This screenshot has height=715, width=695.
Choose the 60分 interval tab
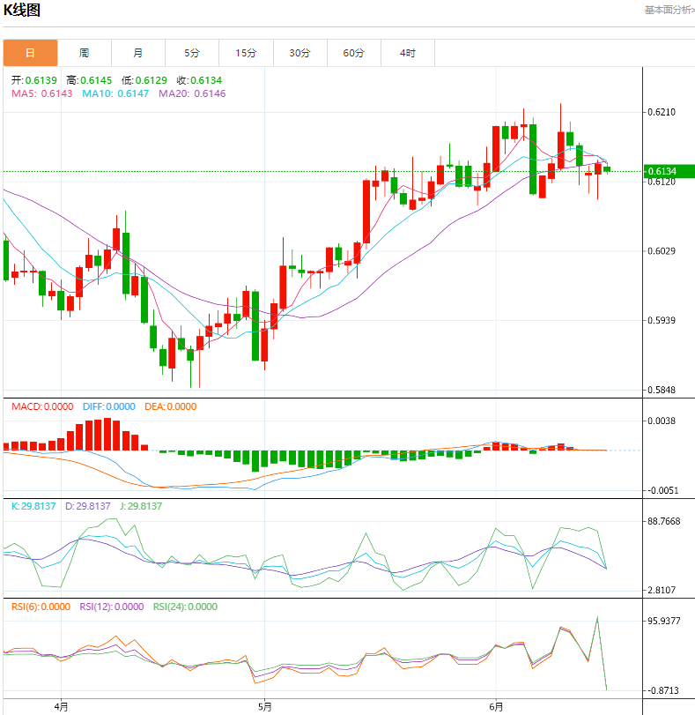(x=353, y=53)
